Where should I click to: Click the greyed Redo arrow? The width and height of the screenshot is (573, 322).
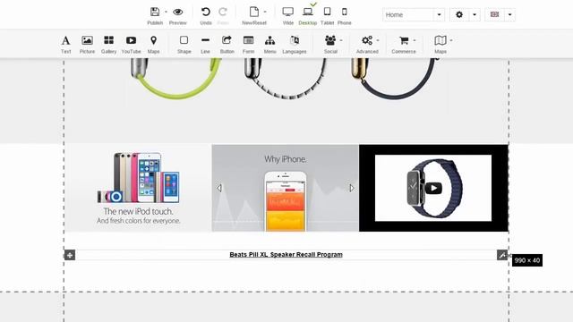click(223, 12)
